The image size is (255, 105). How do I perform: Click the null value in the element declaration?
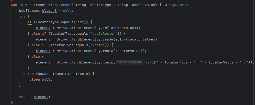coord(67,11)
